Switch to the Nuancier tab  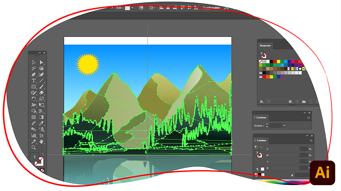pos(265,45)
